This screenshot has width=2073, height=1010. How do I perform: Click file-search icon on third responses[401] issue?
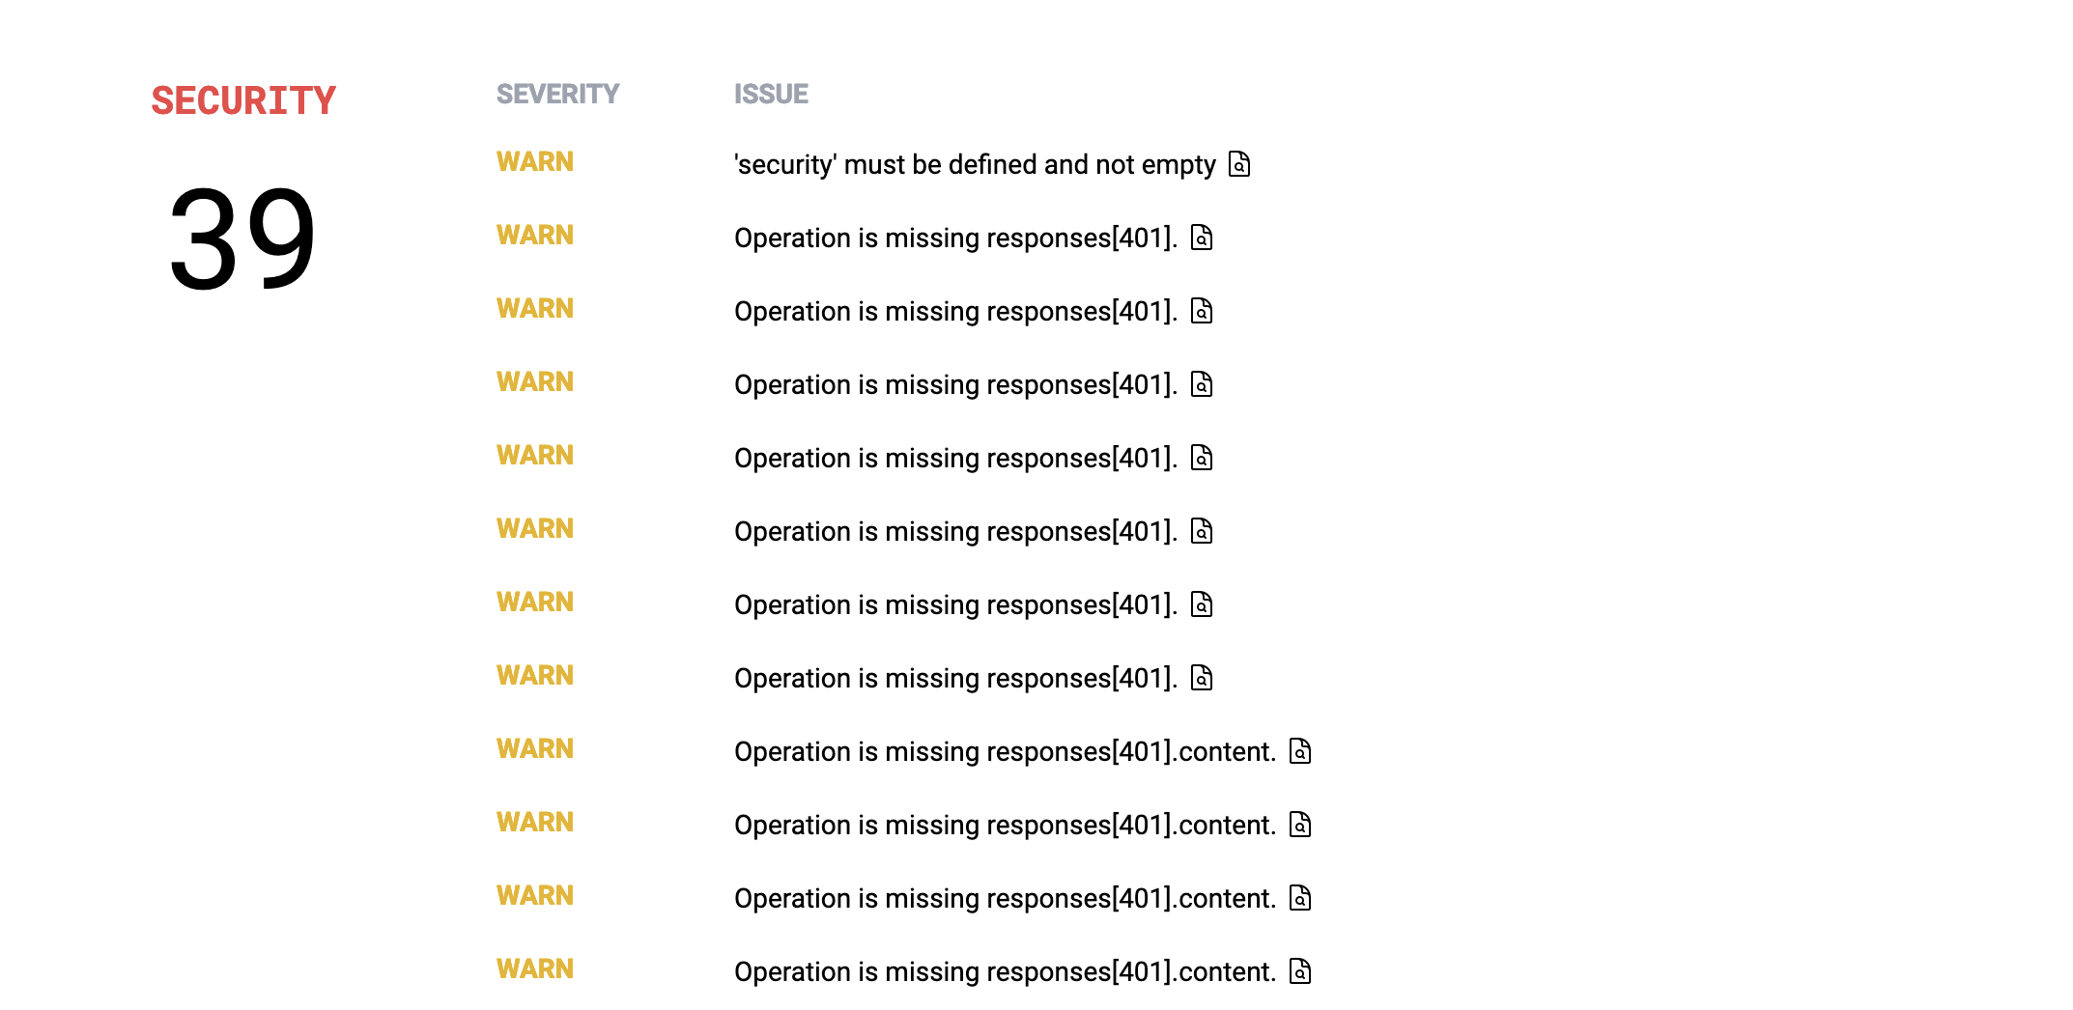[x=1202, y=384]
